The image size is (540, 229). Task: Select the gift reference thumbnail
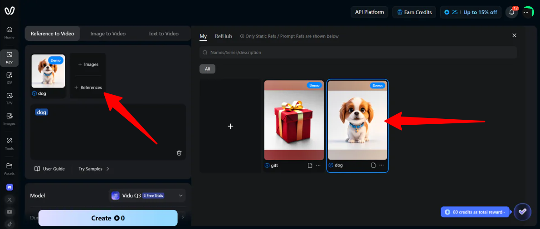(x=294, y=120)
